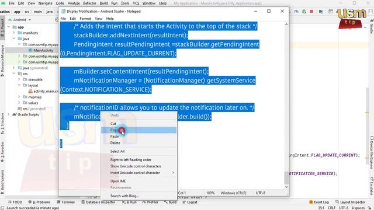Open Notepad Help menu
The height and width of the screenshot is (210, 374).
(x=110, y=19)
